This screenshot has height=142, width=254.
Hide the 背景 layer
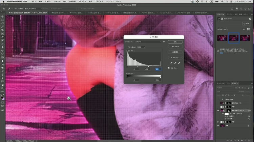click(218, 125)
